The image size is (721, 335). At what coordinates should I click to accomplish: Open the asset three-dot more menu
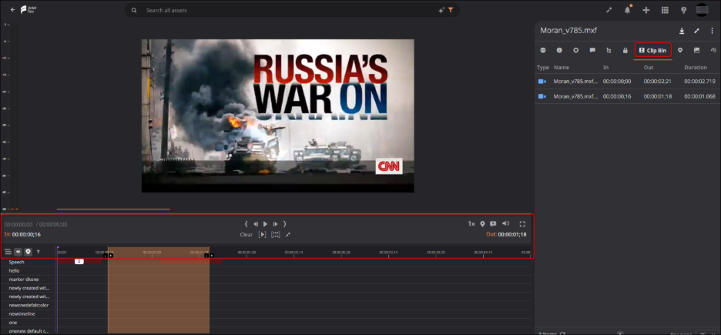(712, 31)
